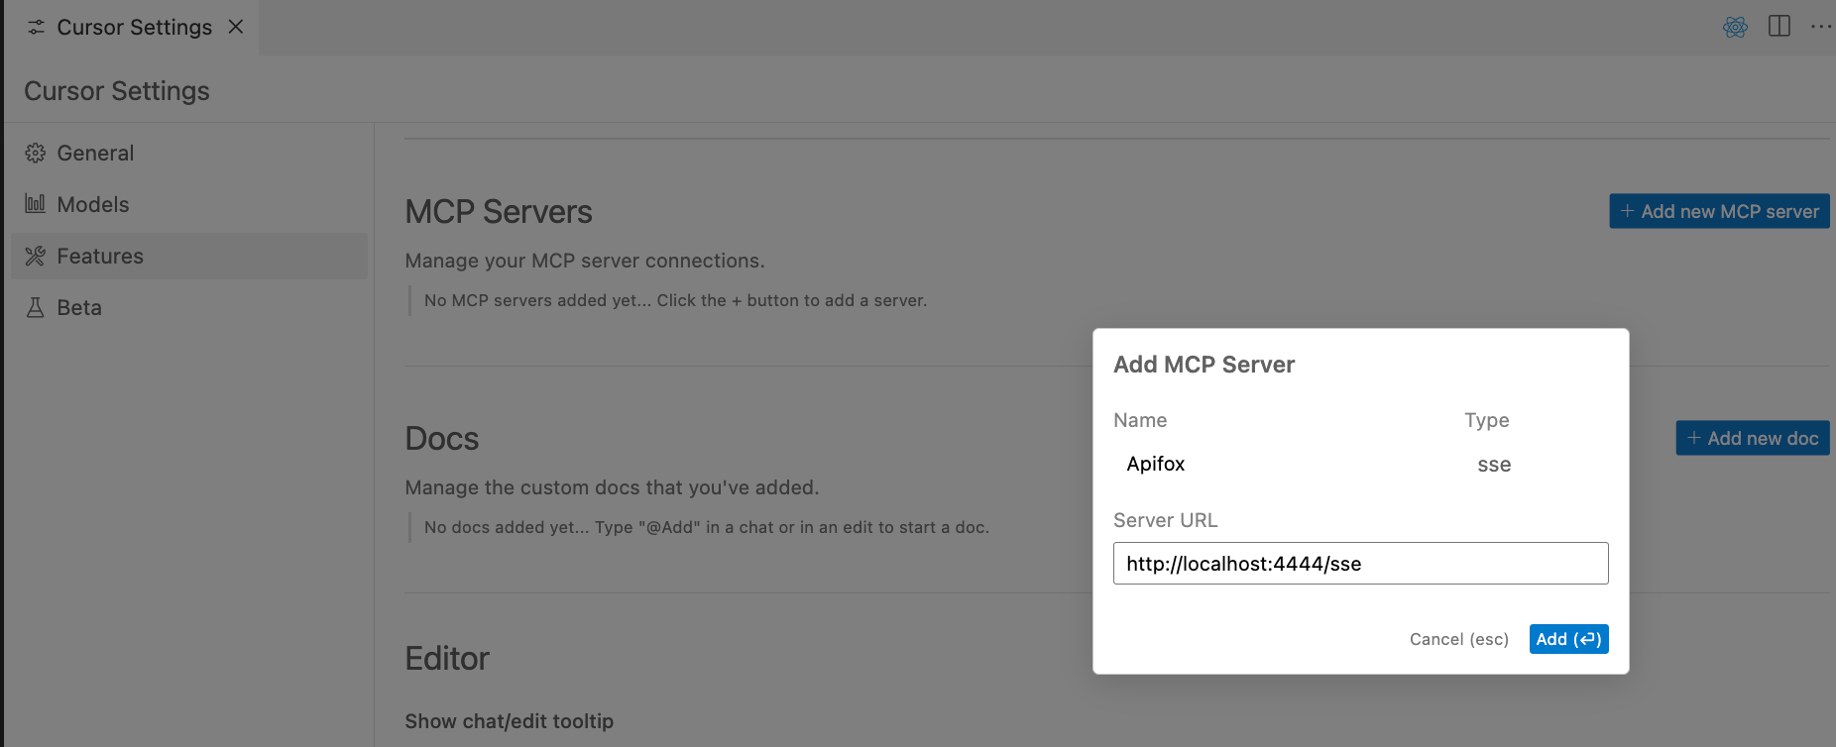Open the sse Type dropdown
This screenshot has height=747, width=1836.
click(1494, 465)
